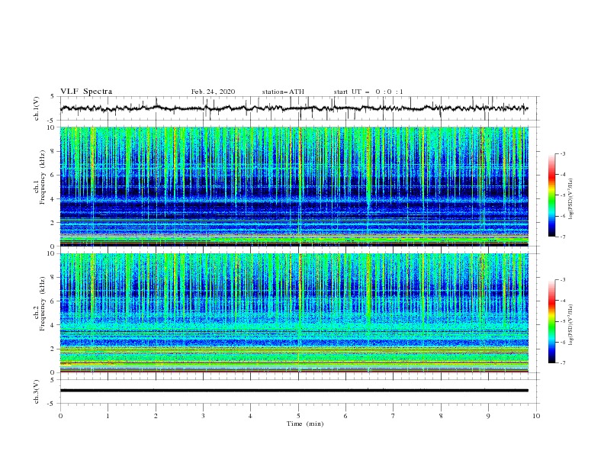This screenshot has width=604, height=467.
Task: Click time axis tick label "3"
Action: pyautogui.click(x=203, y=416)
